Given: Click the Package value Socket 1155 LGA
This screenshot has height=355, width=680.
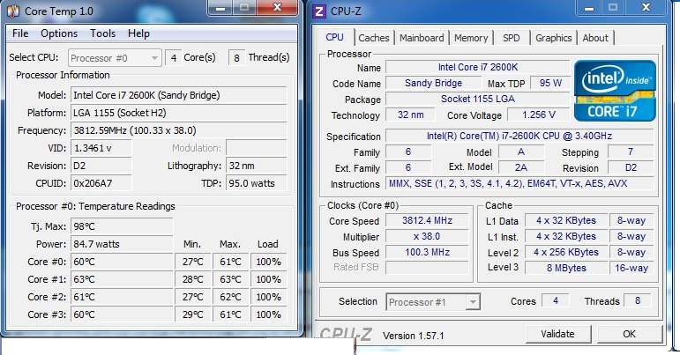Looking at the screenshot, I should (x=477, y=99).
